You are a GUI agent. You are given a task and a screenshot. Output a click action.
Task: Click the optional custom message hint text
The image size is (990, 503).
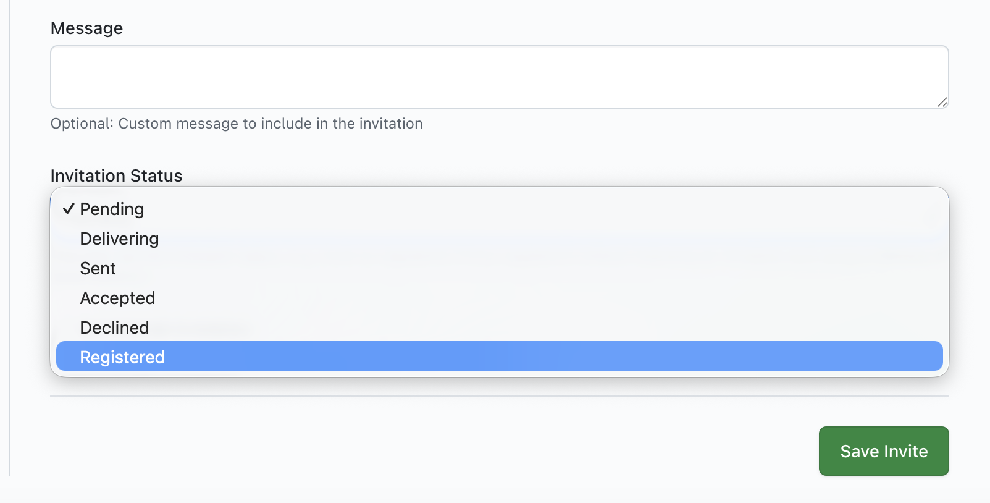coord(237,124)
